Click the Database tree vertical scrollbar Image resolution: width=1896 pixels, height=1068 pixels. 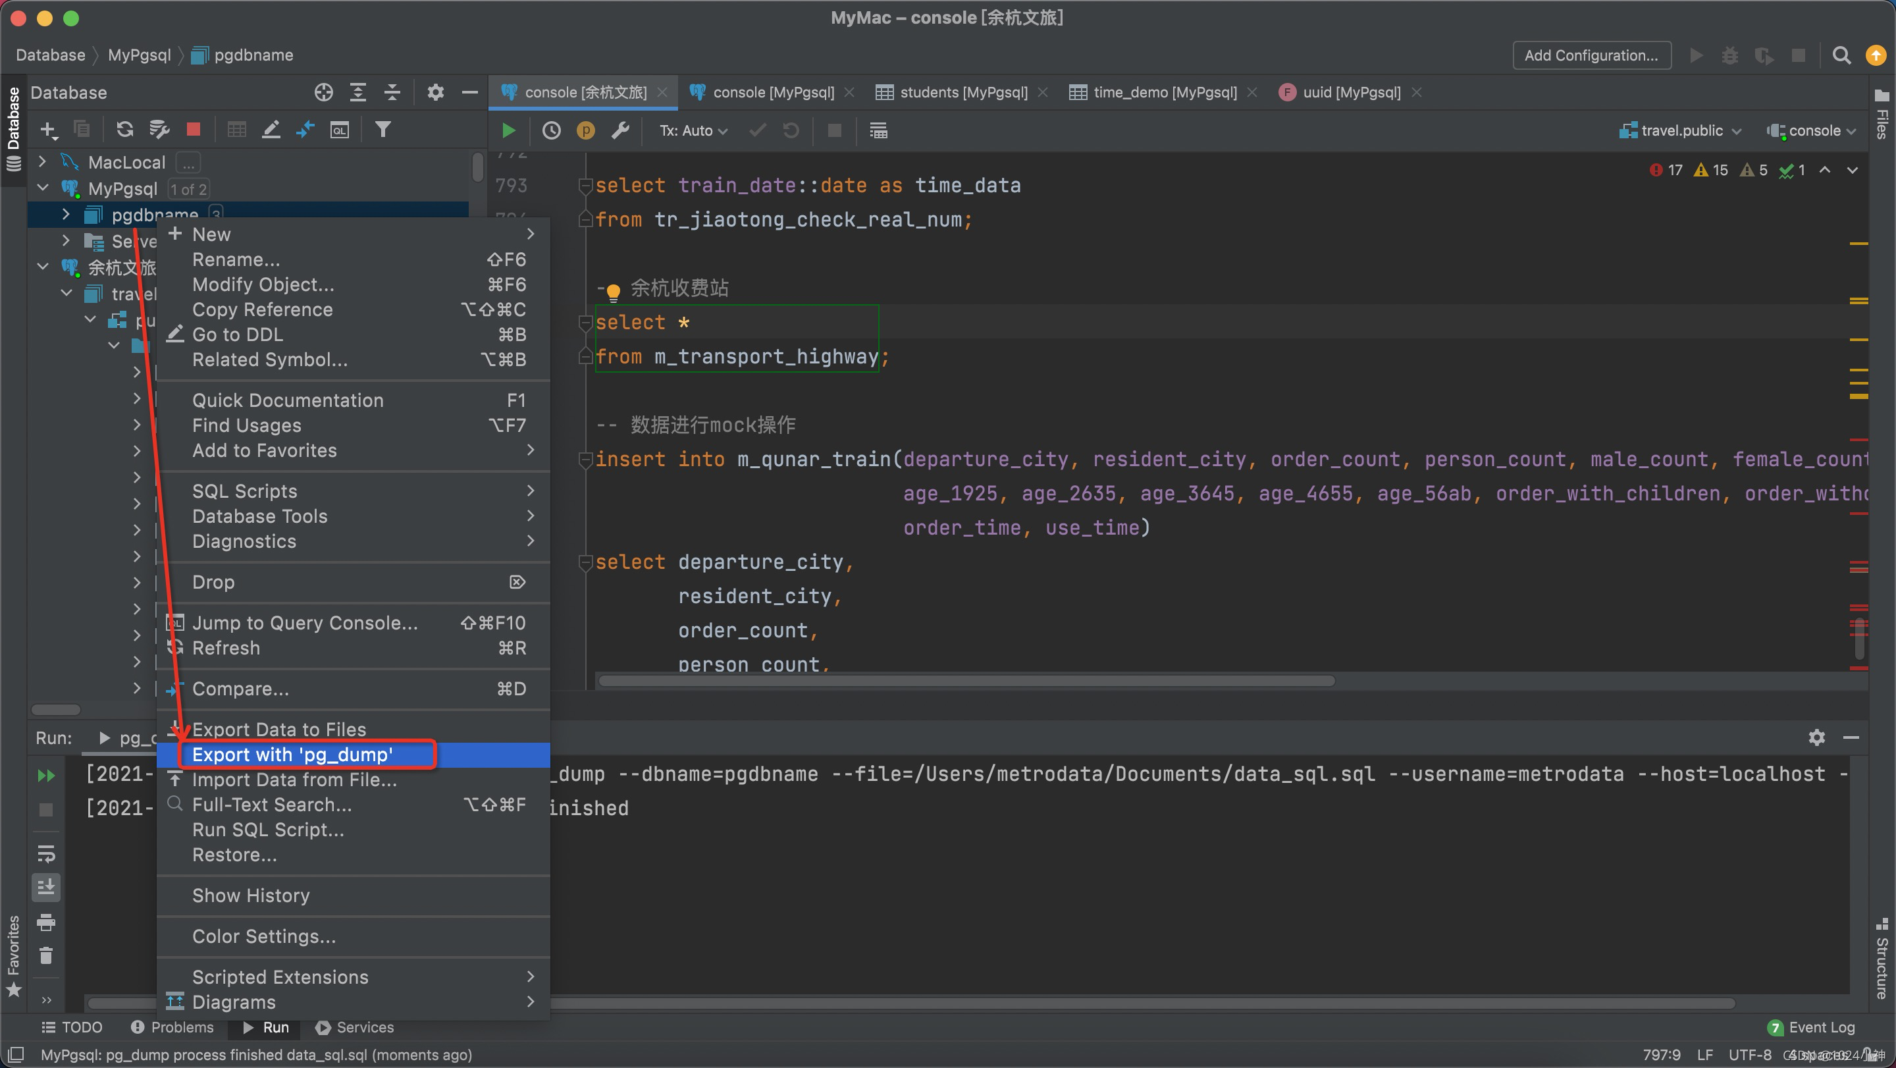point(477,167)
